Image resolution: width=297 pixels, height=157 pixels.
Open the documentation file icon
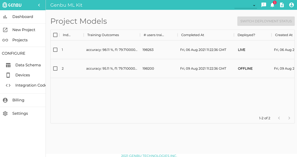point(282,5)
